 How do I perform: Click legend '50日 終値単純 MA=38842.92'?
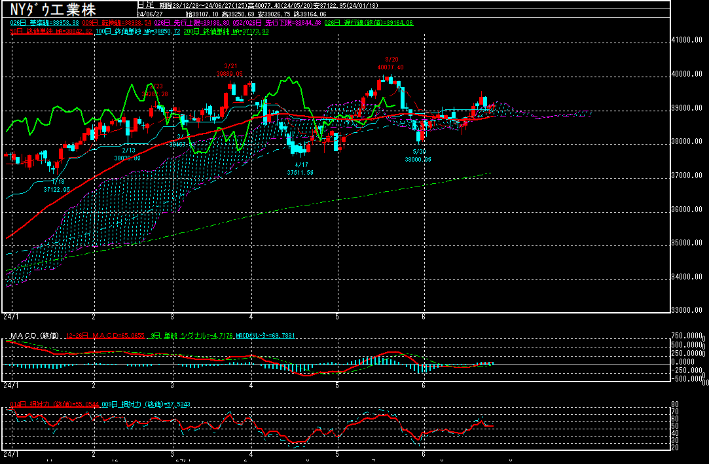pos(51,31)
